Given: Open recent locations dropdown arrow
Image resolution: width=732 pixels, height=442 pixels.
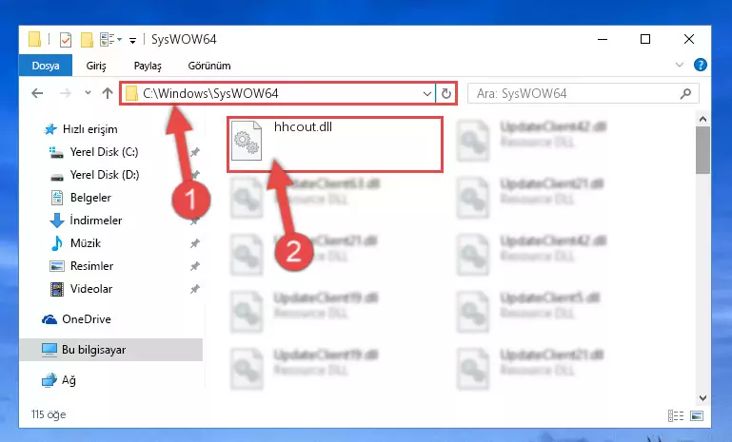Looking at the screenshot, I should click(x=88, y=93).
